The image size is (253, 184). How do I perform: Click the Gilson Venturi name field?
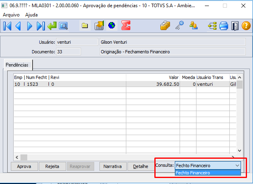click(173, 42)
